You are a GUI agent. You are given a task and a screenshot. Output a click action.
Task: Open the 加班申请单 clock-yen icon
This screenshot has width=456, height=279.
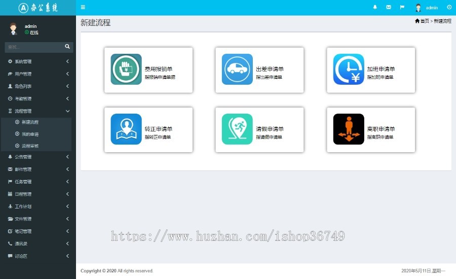coord(349,69)
